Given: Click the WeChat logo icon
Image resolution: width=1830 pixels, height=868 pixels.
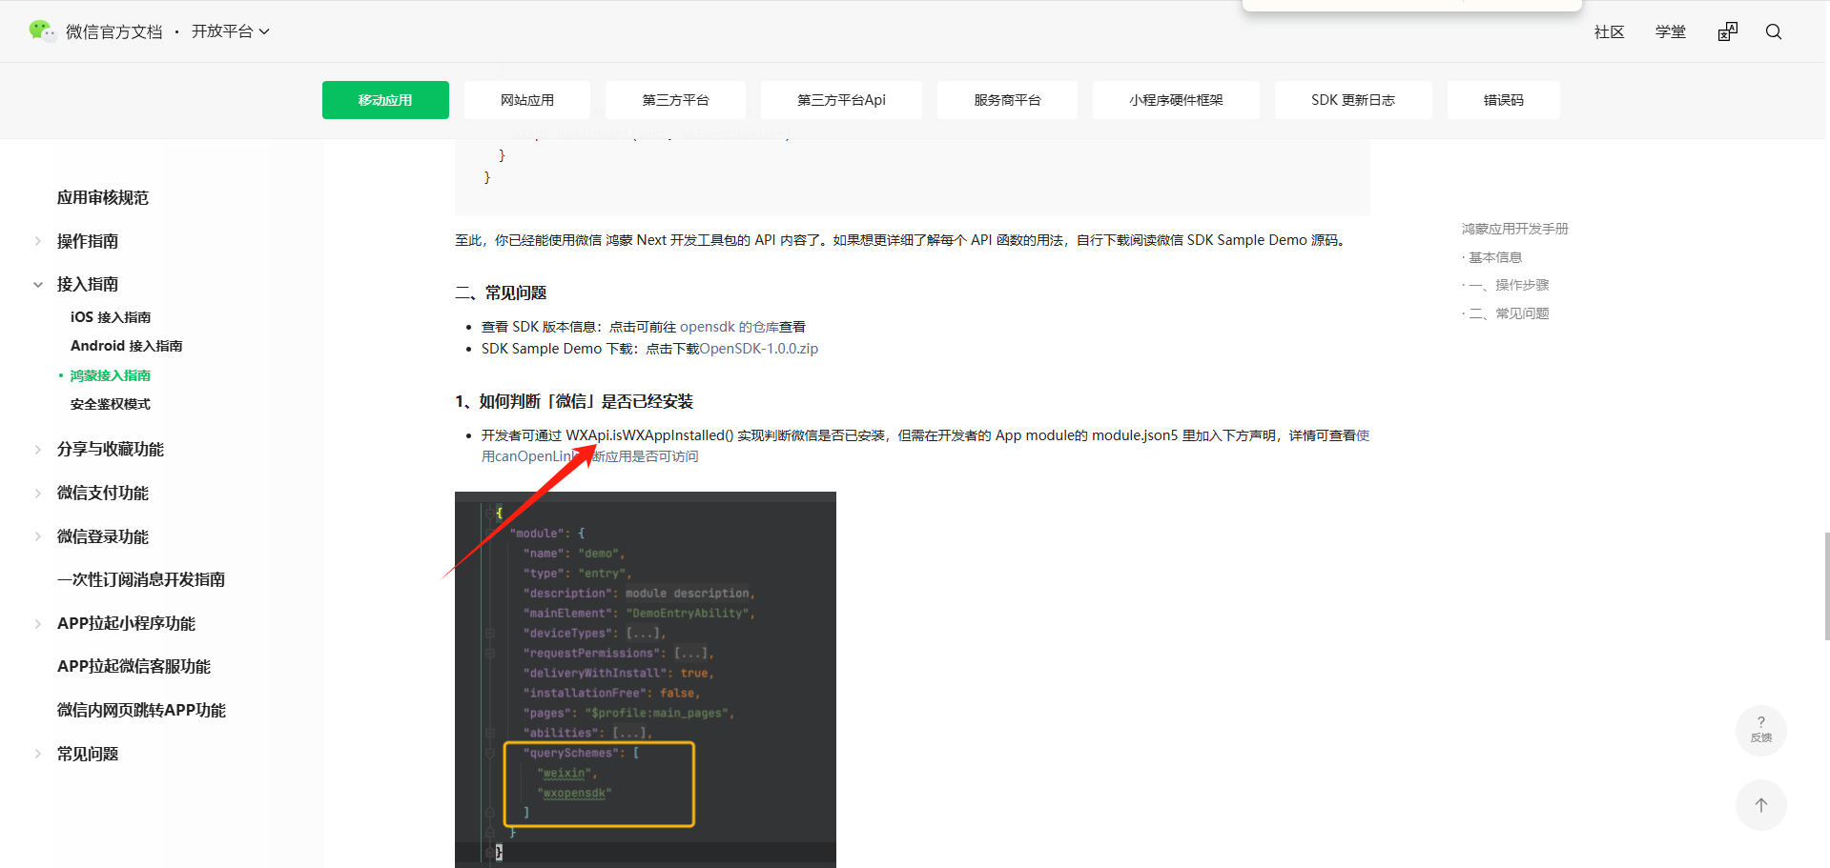Looking at the screenshot, I should click(x=42, y=31).
